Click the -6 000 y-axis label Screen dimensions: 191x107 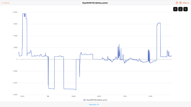[x=15, y=83]
